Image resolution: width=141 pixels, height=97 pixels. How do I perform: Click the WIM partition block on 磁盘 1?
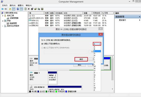53,78
